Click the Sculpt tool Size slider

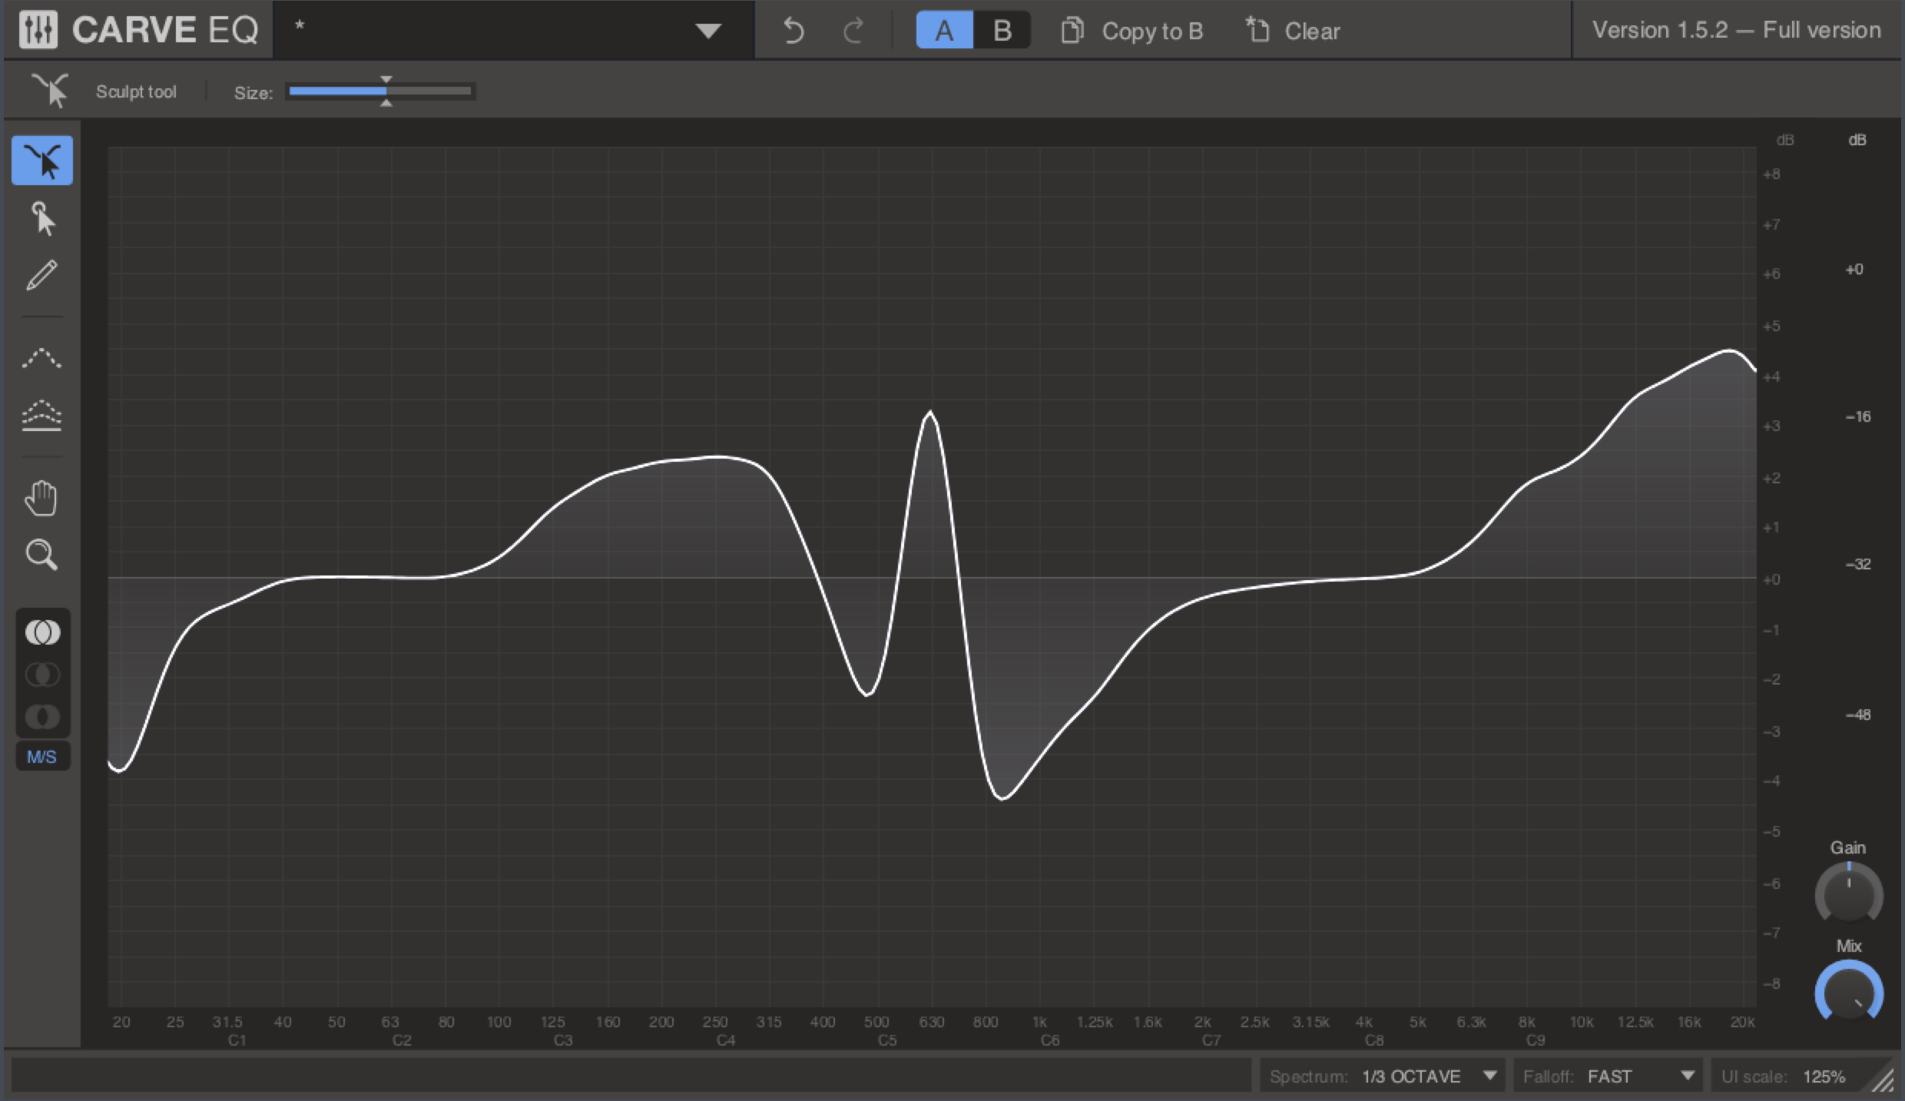tap(380, 91)
